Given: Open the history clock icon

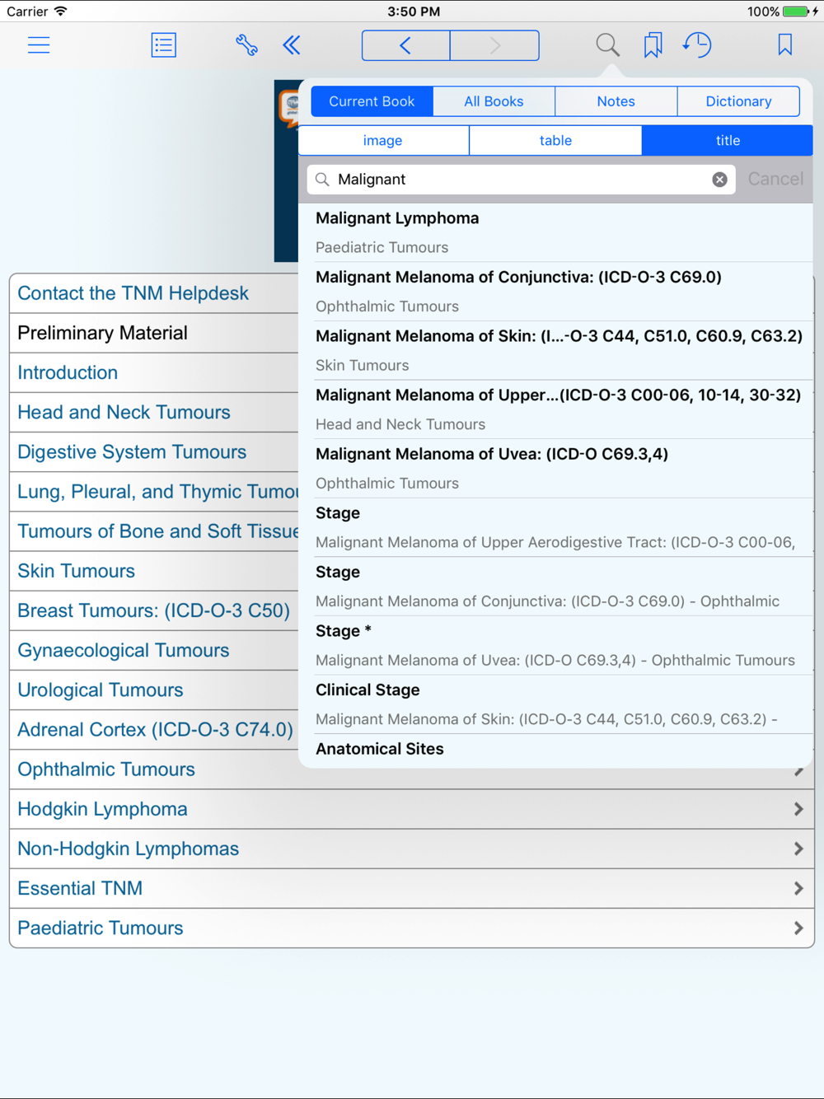Looking at the screenshot, I should click(x=697, y=45).
